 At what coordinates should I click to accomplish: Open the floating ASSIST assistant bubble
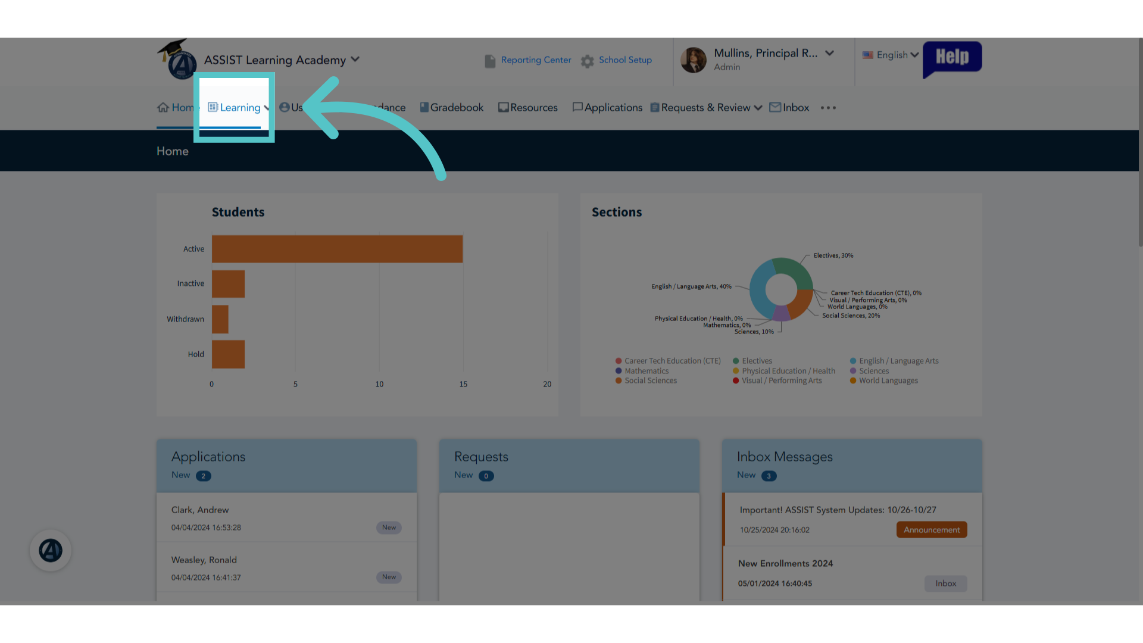tap(51, 551)
